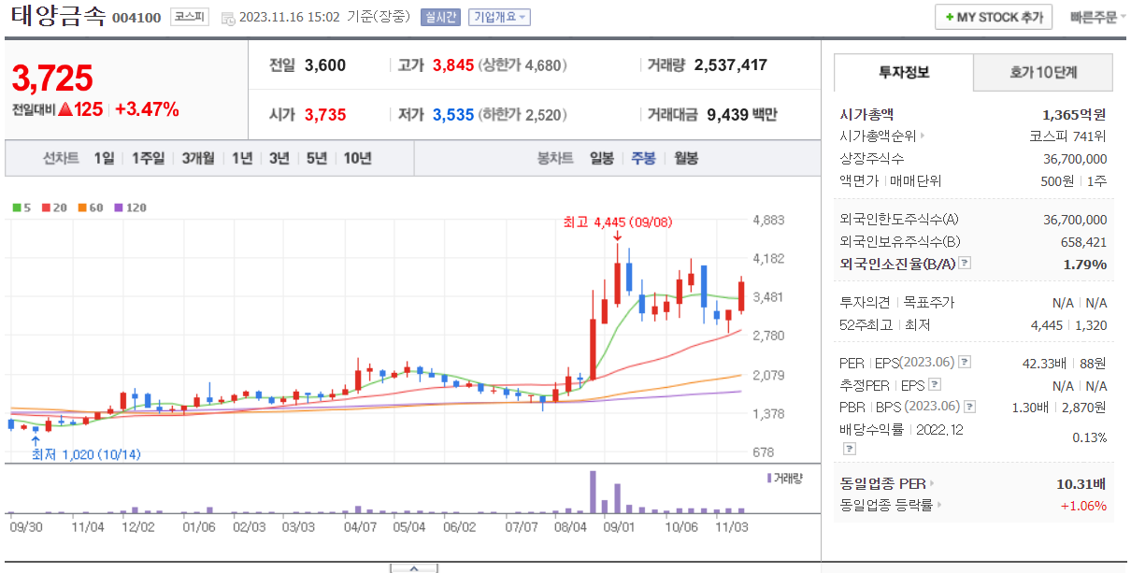Open the 빠른주문 dropdown
This screenshot has width=1131, height=573.
1097,17
